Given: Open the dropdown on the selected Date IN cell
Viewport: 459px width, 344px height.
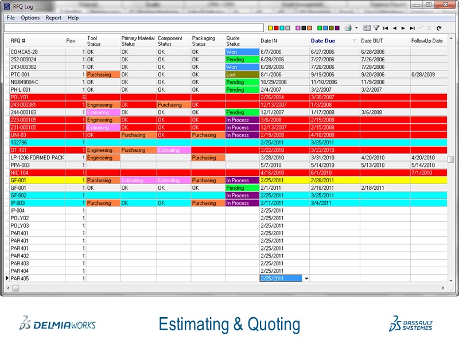Looking at the screenshot, I should [x=307, y=277].
